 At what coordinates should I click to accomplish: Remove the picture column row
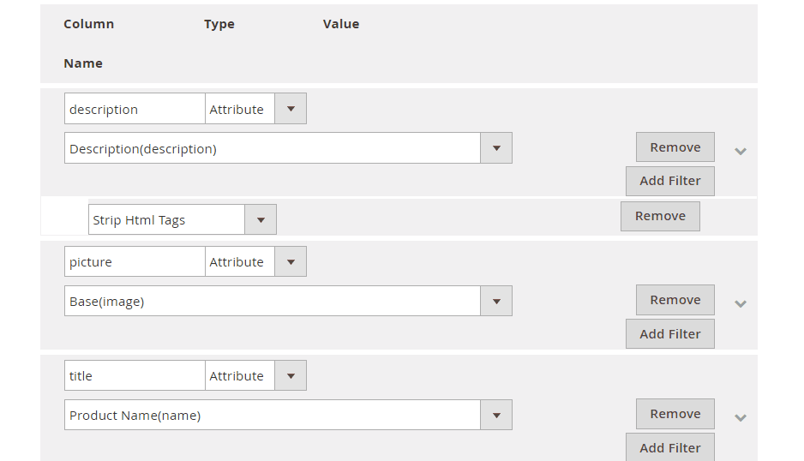[x=675, y=300]
